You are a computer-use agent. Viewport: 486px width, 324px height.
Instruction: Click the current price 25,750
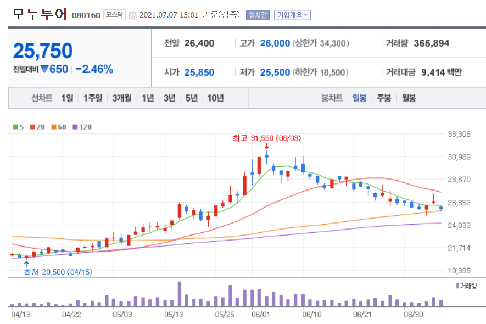[43, 51]
